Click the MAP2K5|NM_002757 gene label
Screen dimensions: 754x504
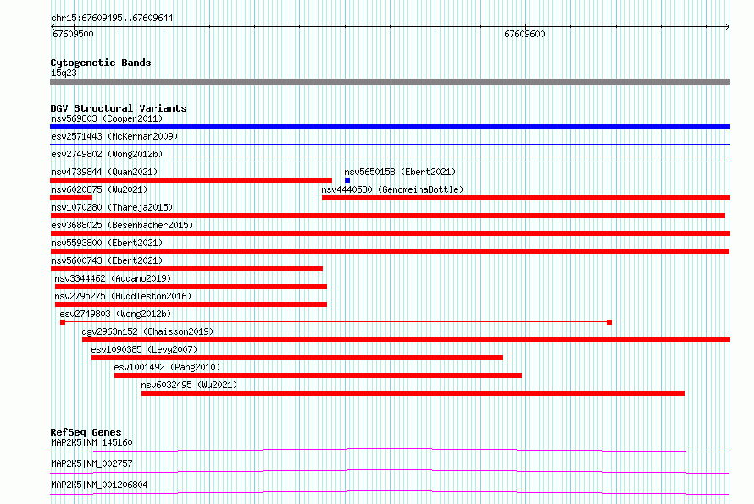click(91, 463)
